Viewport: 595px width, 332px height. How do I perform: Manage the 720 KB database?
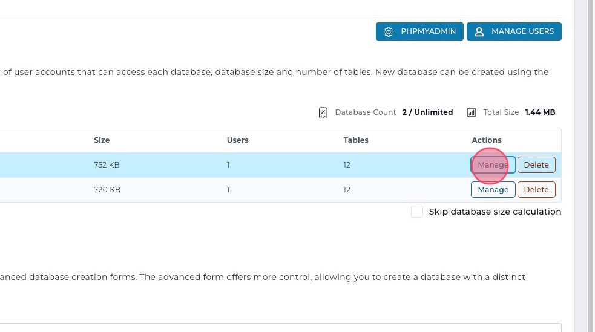point(493,190)
